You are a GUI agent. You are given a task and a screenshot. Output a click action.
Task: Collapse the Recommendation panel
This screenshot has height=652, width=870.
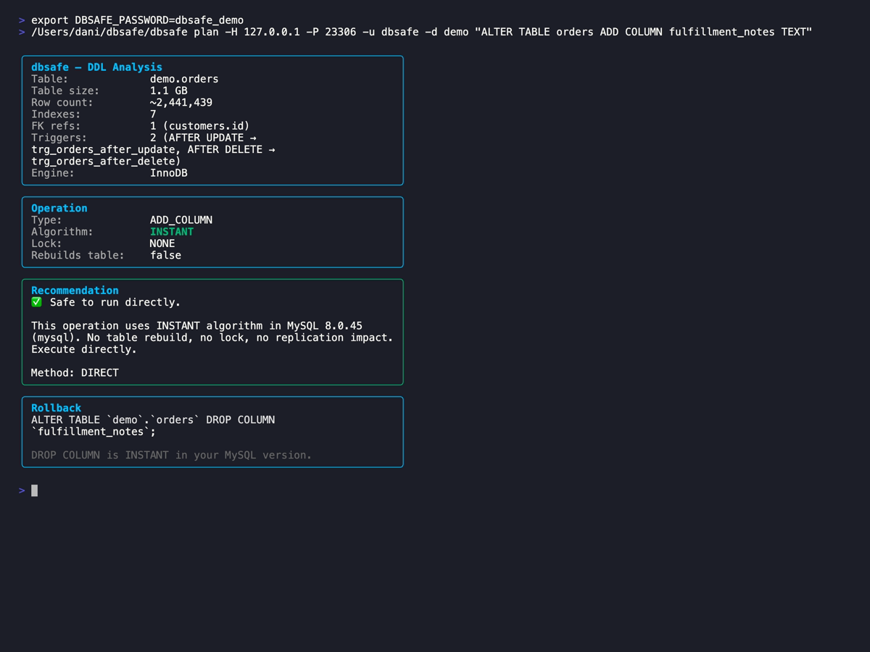(x=75, y=290)
